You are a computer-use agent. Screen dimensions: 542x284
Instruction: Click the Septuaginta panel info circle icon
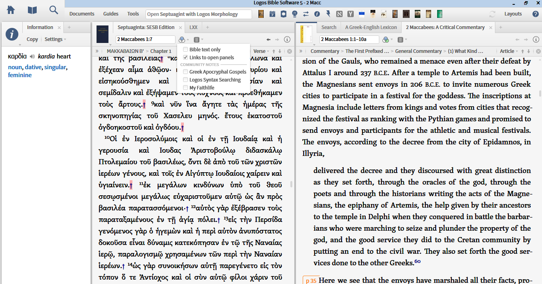point(287,39)
